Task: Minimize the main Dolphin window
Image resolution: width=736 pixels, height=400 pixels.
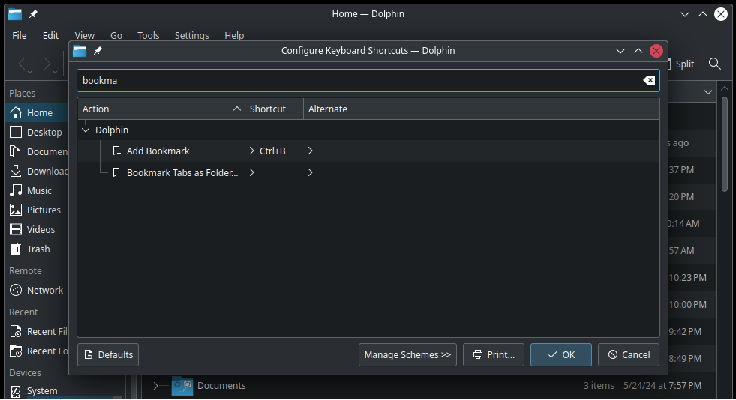Action: coord(685,14)
